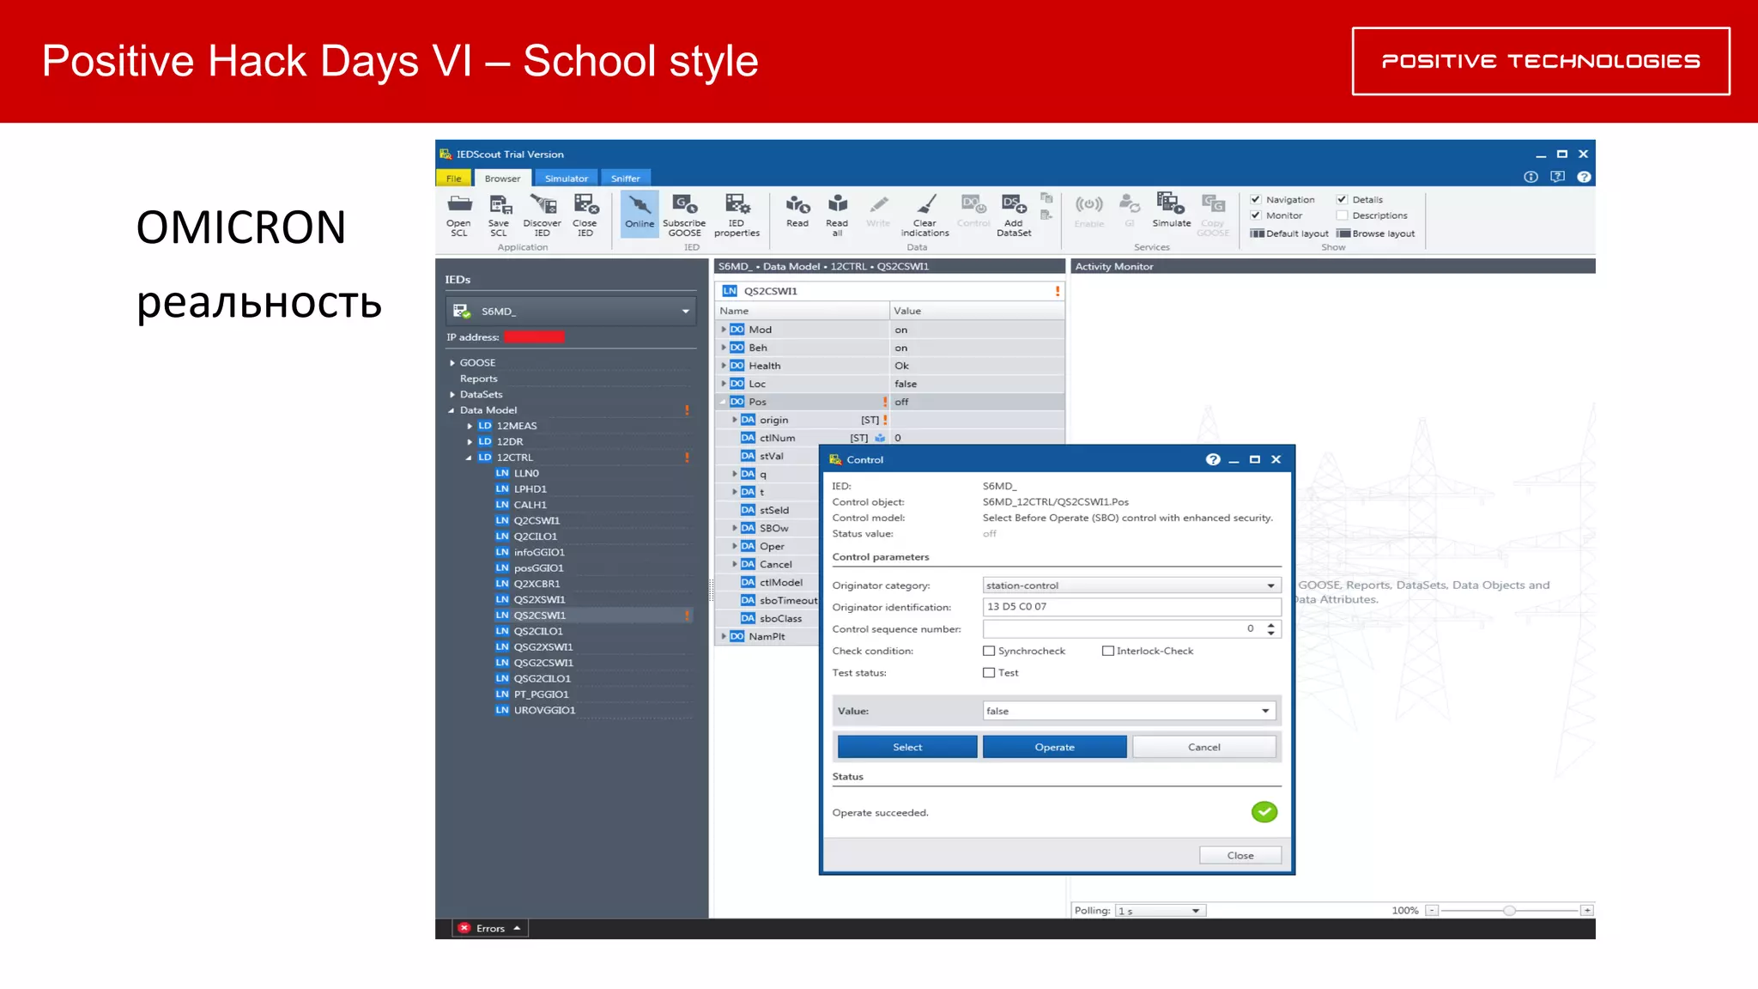This screenshot has width=1758, height=989.
Task: Select the Q2CSWI1 logical node
Action: 536,520
